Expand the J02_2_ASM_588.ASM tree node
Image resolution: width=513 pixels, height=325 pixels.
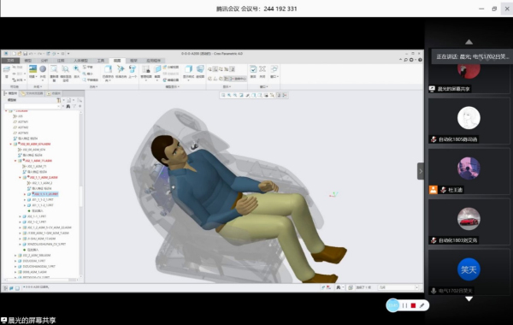pyautogui.click(x=15, y=255)
